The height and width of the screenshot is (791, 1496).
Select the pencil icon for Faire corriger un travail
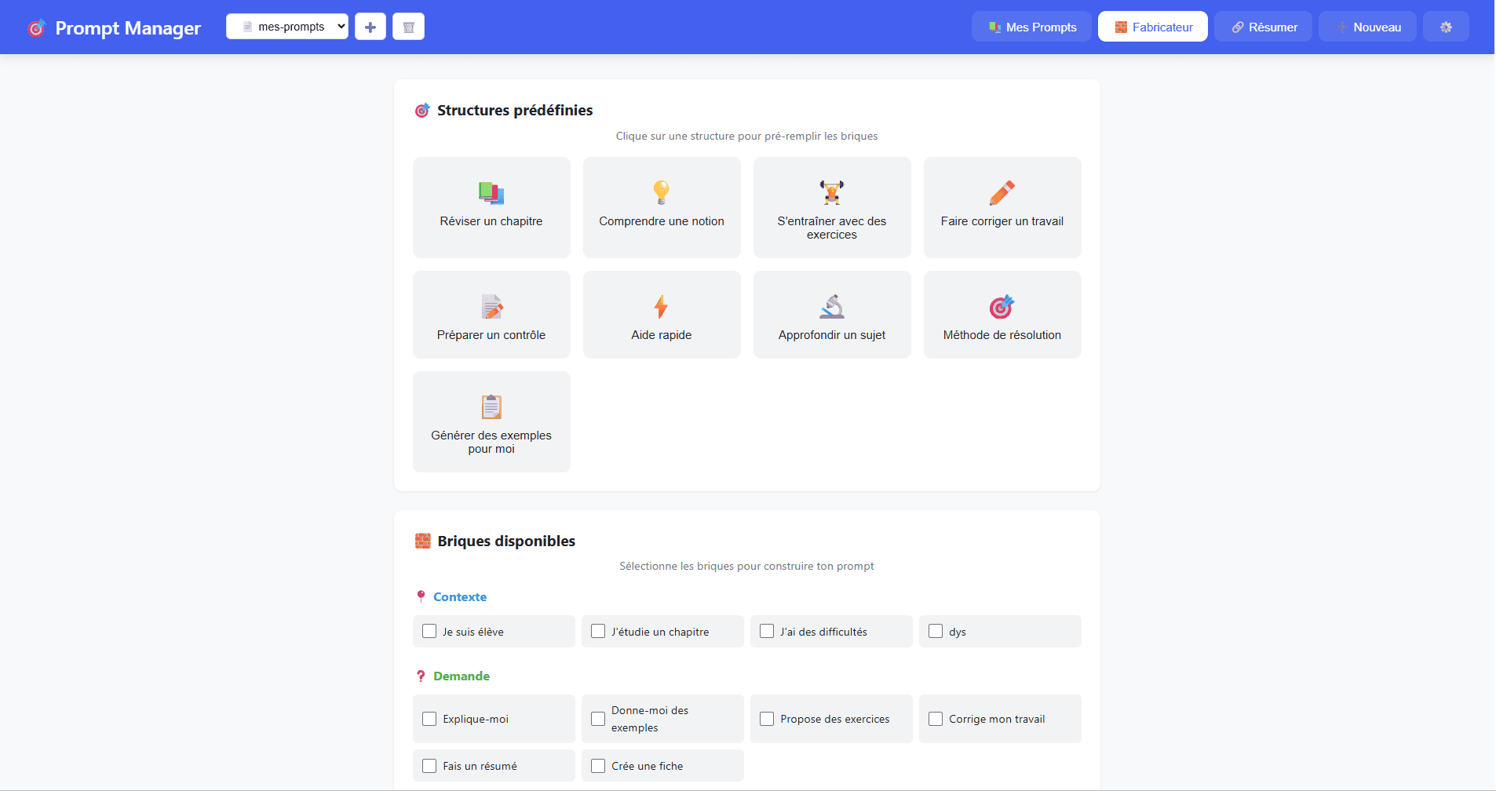[1002, 193]
